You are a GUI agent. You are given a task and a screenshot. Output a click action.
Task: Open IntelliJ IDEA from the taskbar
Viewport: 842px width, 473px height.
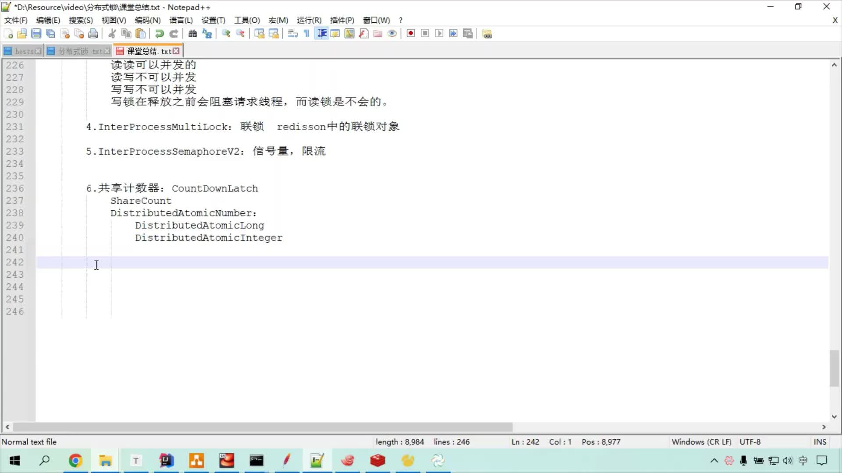(x=166, y=461)
